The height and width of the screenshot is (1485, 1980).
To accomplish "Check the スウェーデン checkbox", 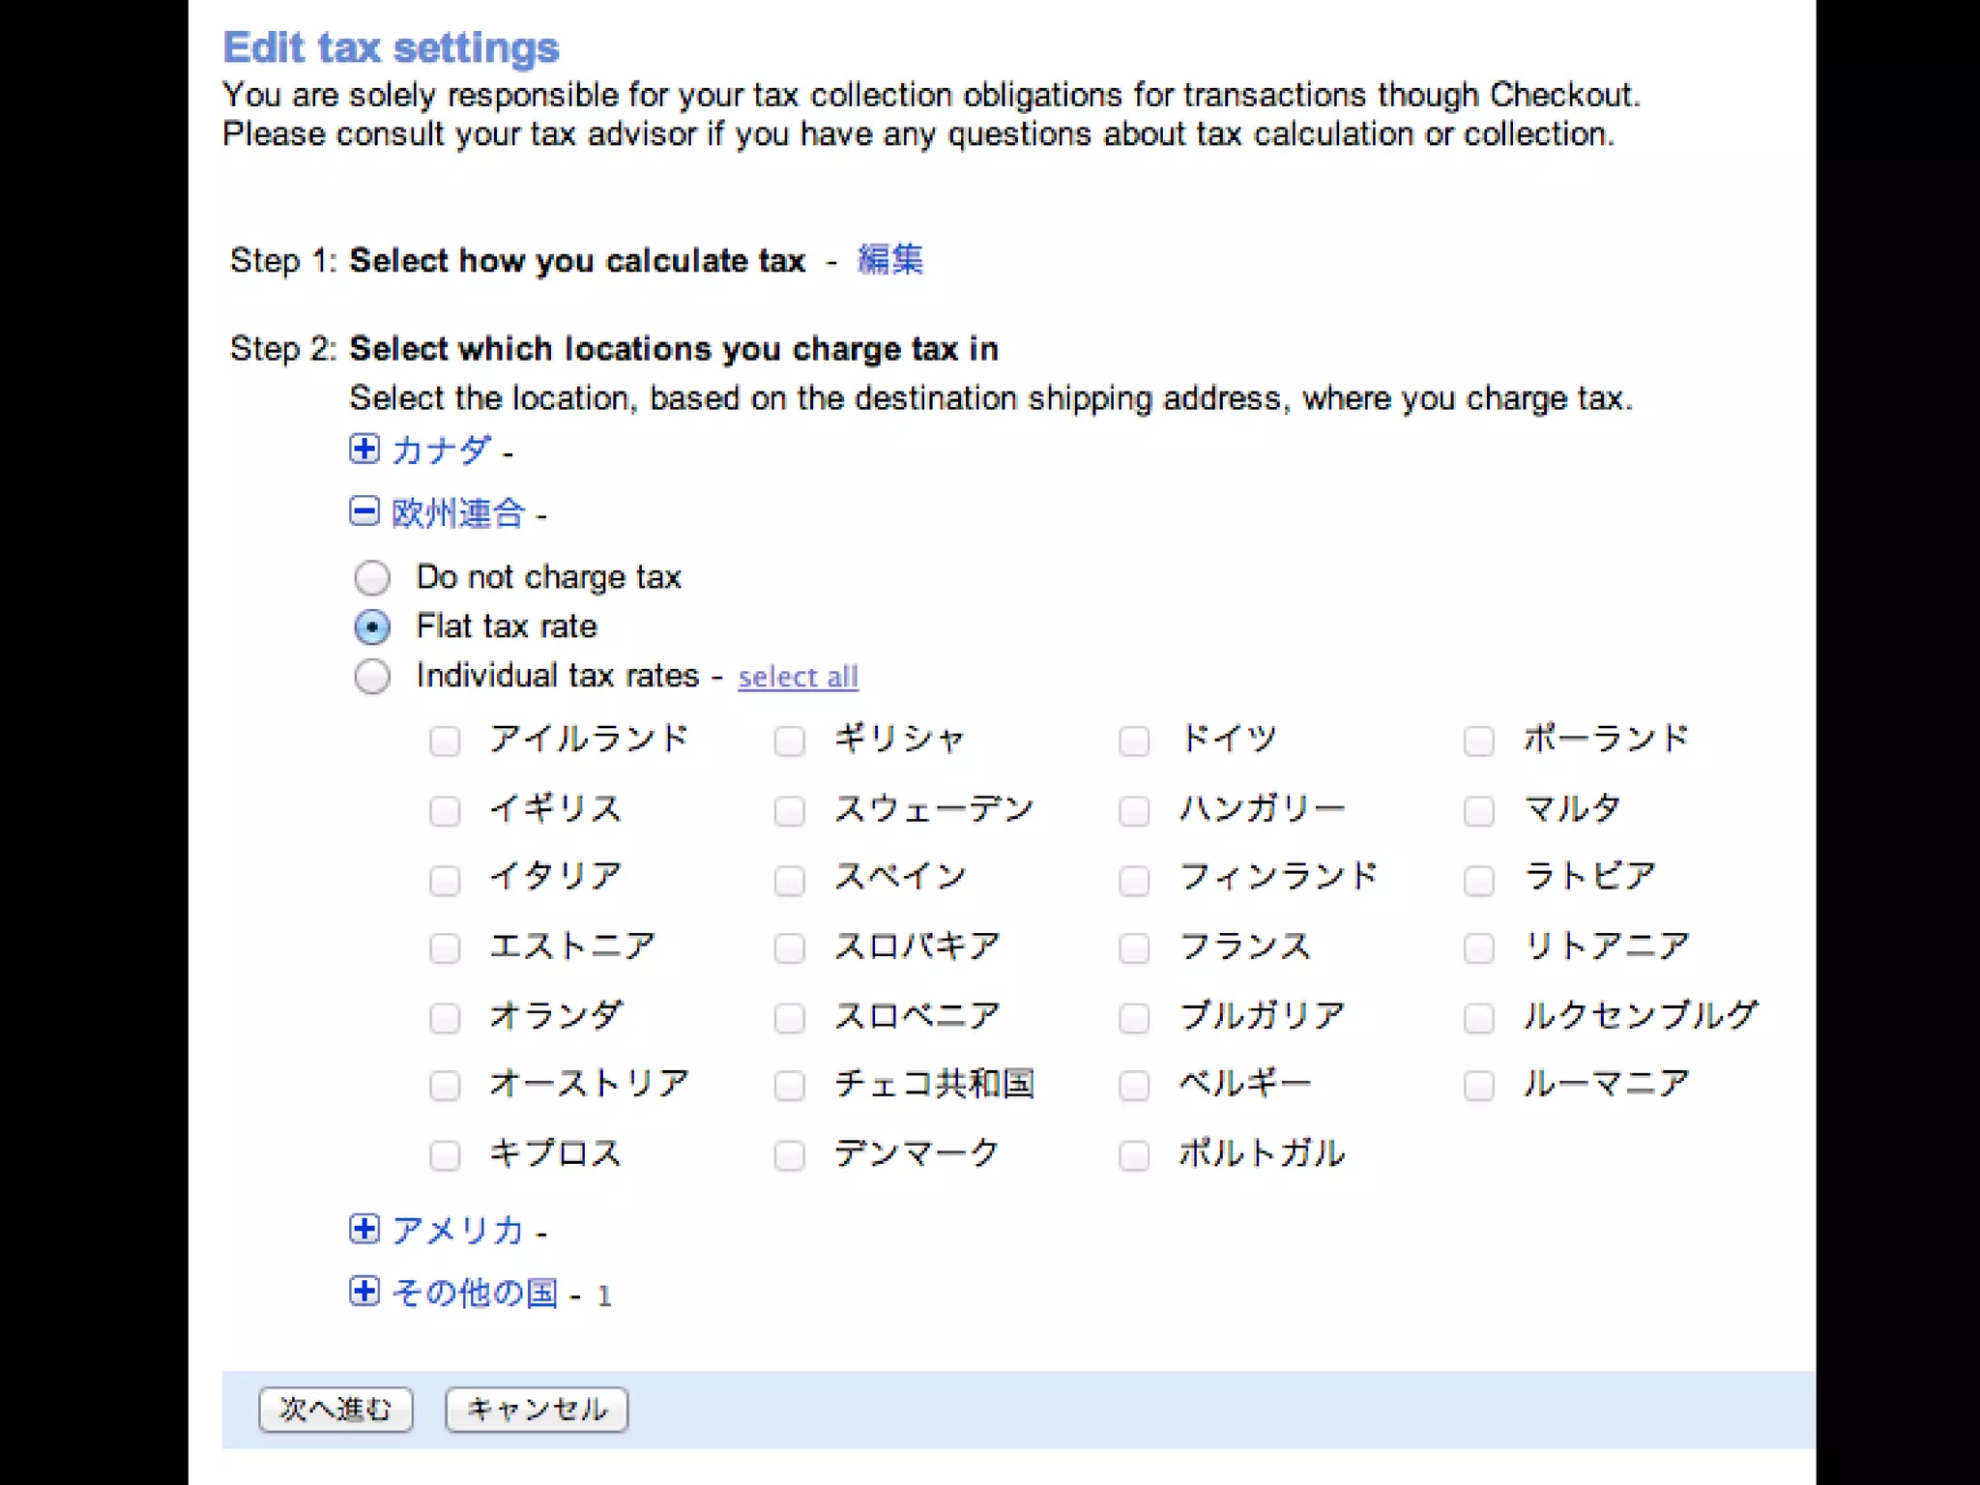I will 790,810.
